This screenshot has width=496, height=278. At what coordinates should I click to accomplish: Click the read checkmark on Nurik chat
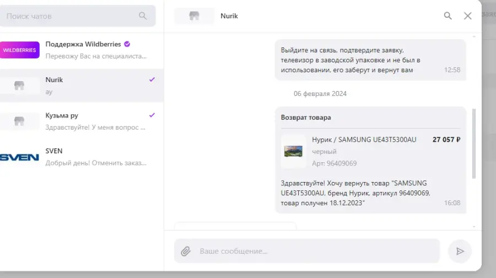pos(152,79)
